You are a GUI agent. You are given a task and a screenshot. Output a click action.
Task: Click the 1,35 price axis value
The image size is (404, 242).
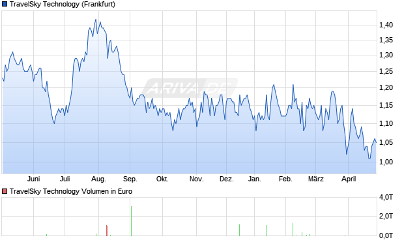click(x=386, y=40)
